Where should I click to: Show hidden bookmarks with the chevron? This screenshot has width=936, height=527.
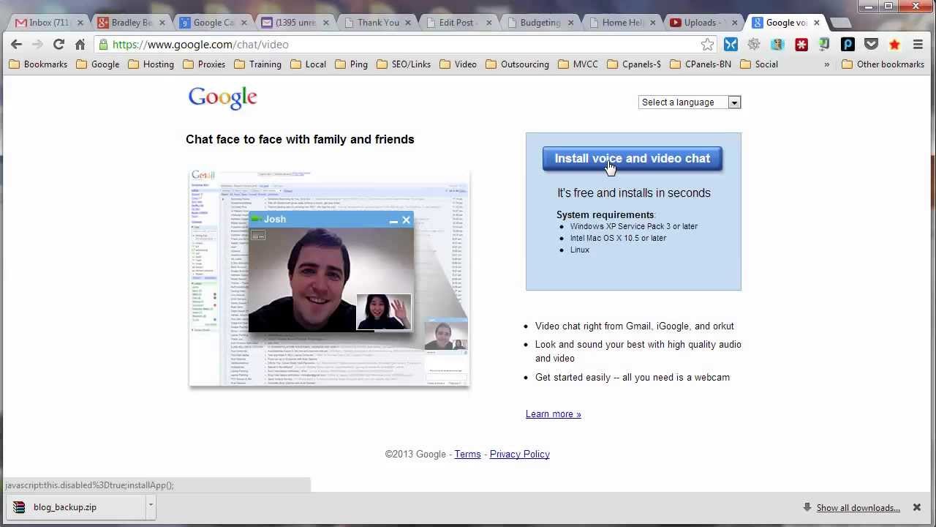(x=826, y=64)
